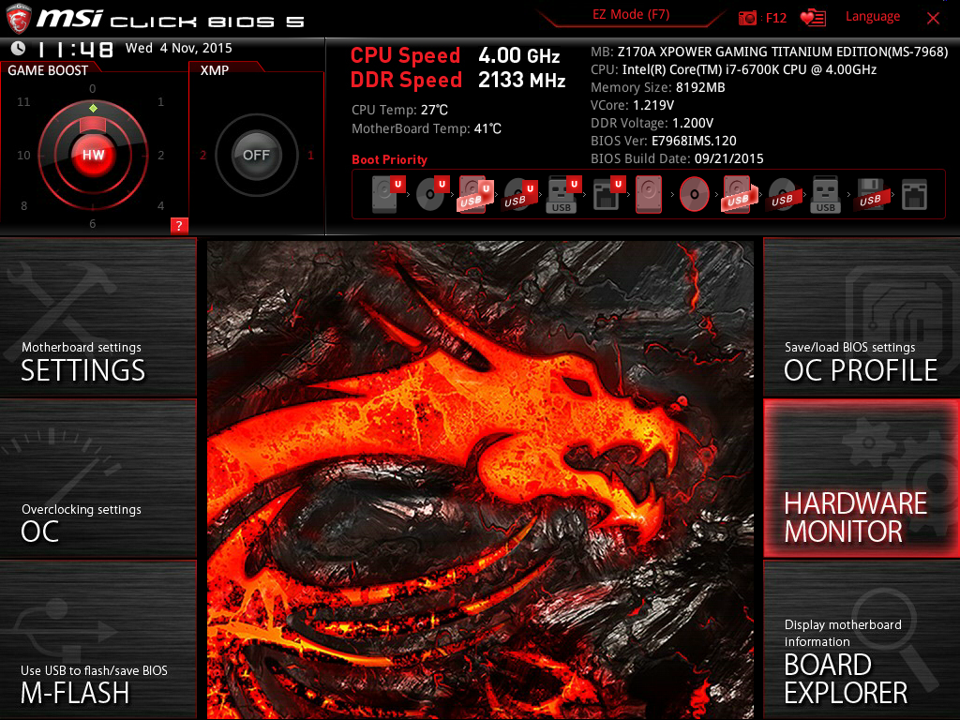Select the legacy hard disk boot device

pyautogui.click(x=649, y=194)
